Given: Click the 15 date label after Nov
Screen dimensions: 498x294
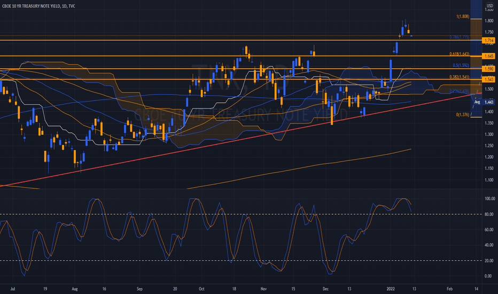Looking at the screenshot, I should point(293,289).
